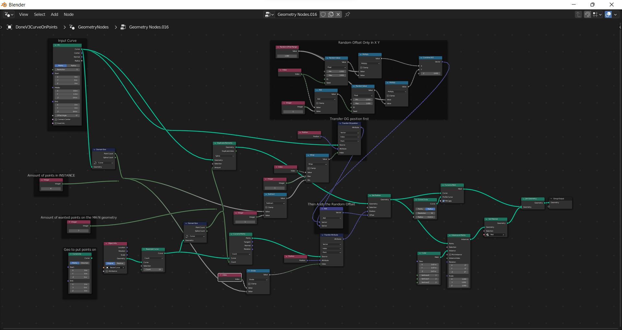Collapse the Set Material node
The height and width of the screenshot is (330, 622).
click(x=486, y=219)
